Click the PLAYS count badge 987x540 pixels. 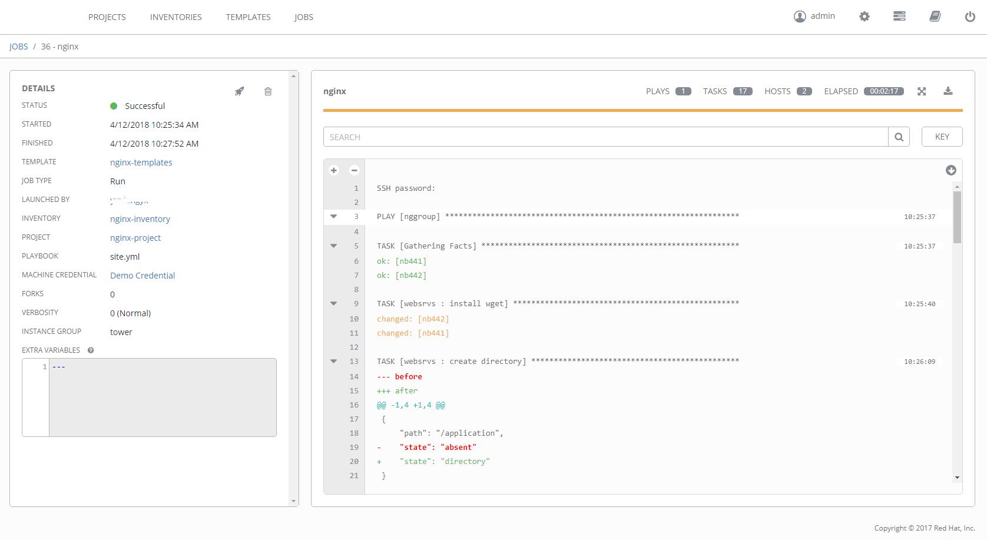tap(683, 91)
